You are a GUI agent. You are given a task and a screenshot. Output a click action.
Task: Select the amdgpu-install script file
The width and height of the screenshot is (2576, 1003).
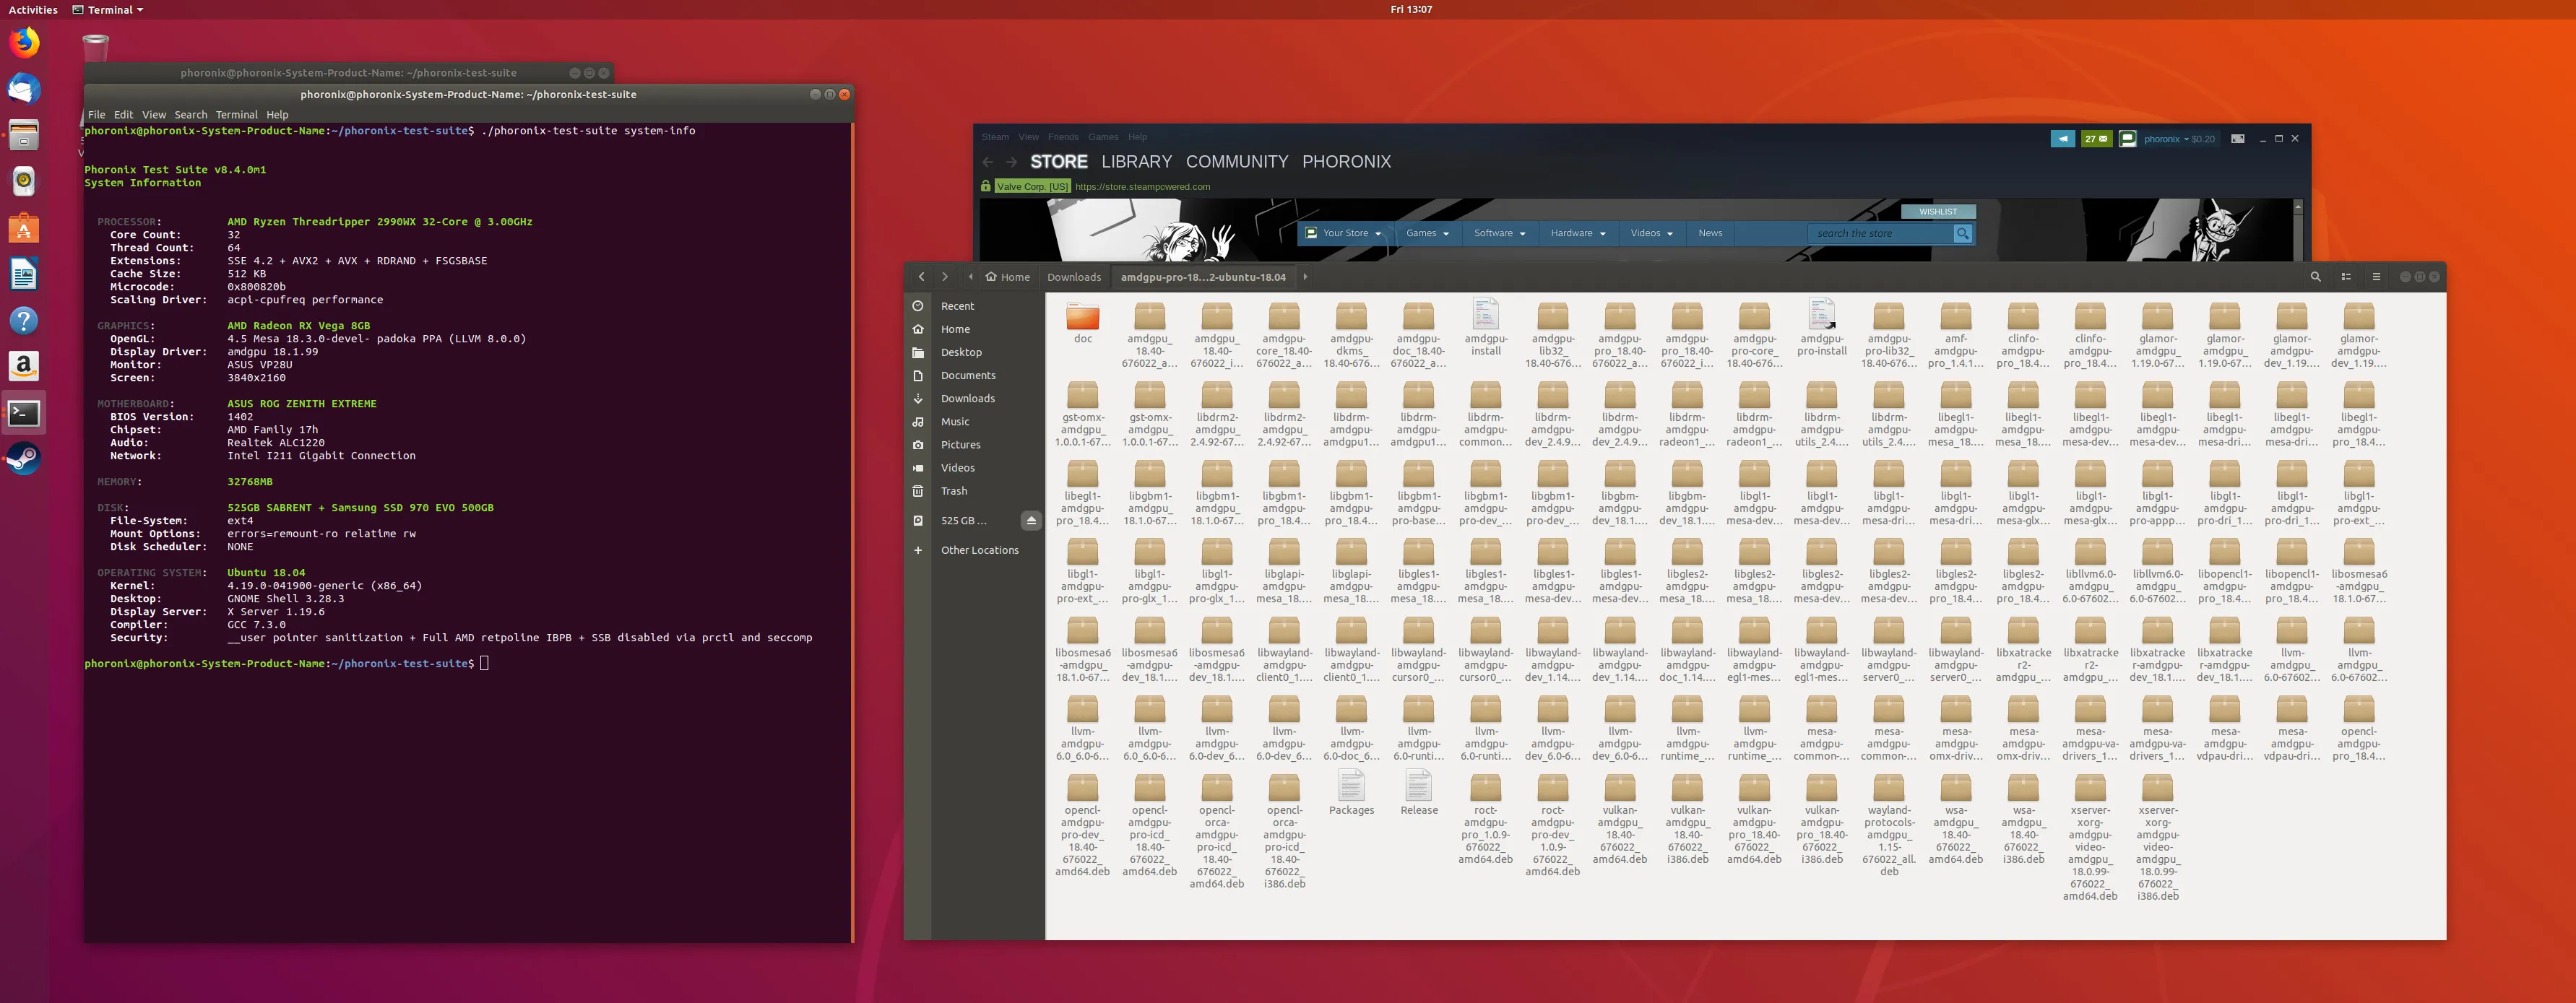pos(1485,327)
